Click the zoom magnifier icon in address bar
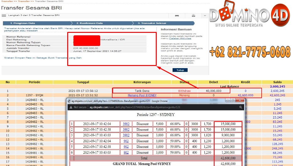The height and width of the screenshot is (166, 293). coord(241,107)
